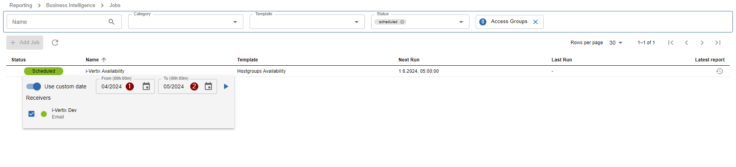
Task: Open the To date calendar picker
Action: point(208,86)
